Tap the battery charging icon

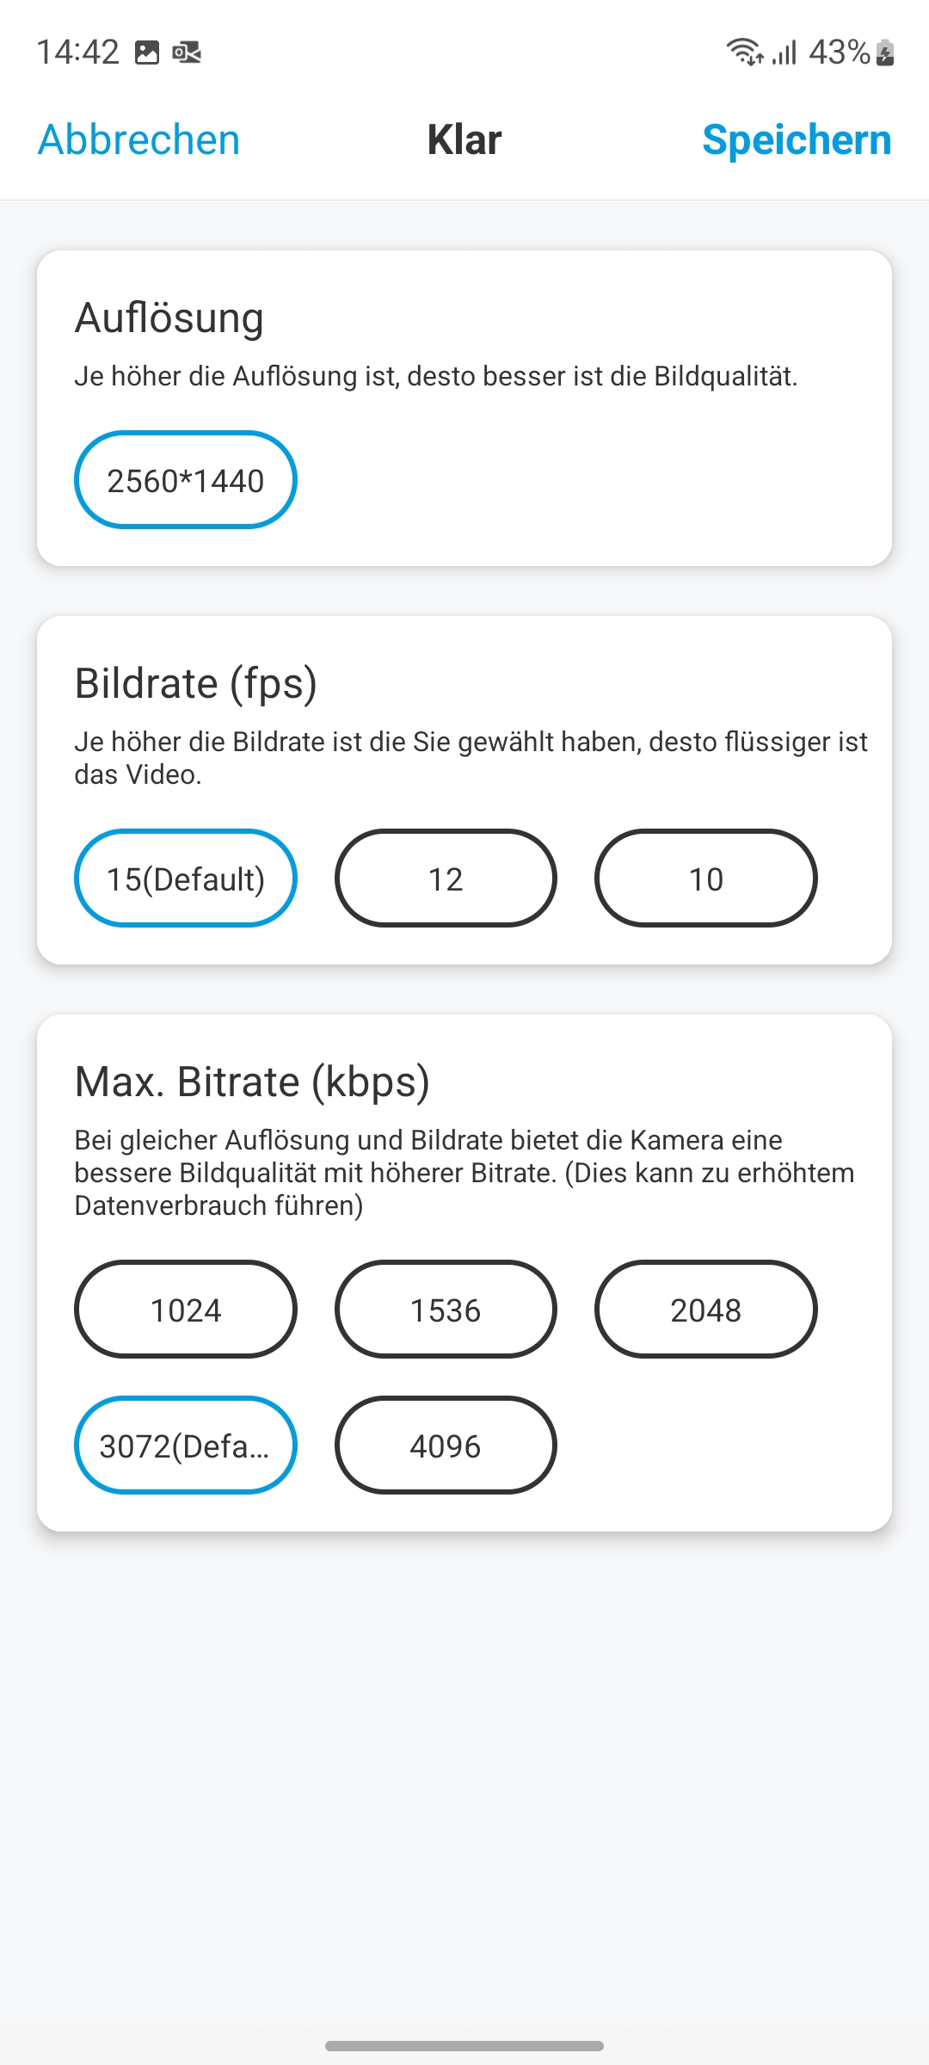point(885,52)
